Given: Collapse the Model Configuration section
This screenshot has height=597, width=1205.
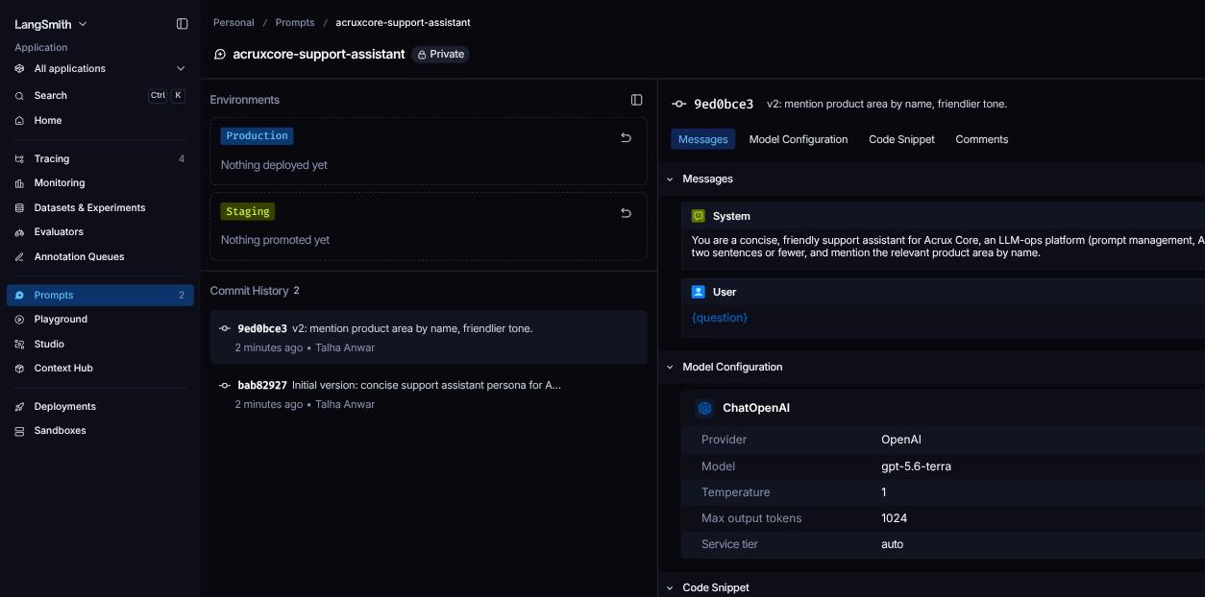Looking at the screenshot, I should (x=671, y=368).
